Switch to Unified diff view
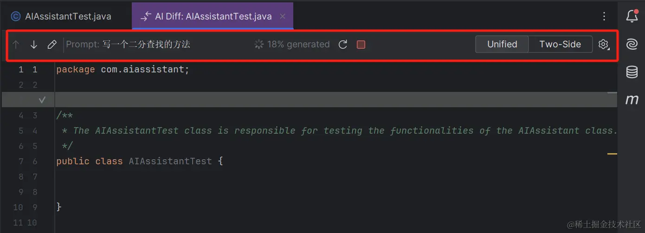This screenshot has width=645, height=233. click(502, 44)
